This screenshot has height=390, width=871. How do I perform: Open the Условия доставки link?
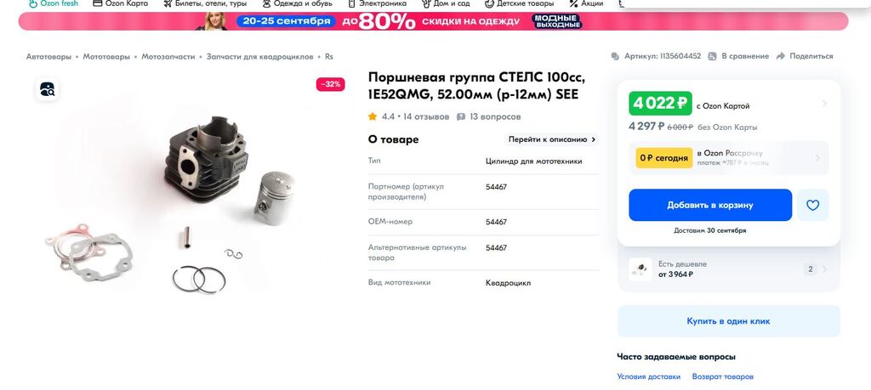648,376
